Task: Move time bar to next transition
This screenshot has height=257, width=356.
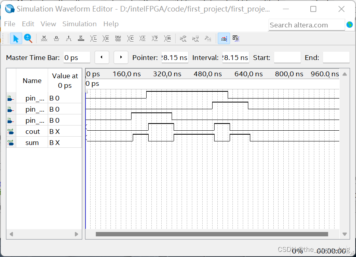Action: tap(121, 57)
